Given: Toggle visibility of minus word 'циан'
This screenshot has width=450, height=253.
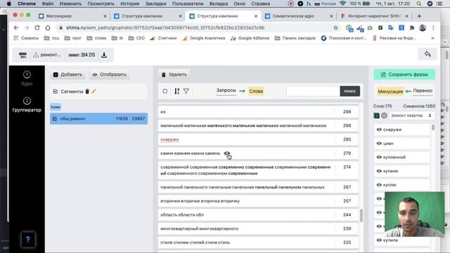Looking at the screenshot, I should [379, 143].
